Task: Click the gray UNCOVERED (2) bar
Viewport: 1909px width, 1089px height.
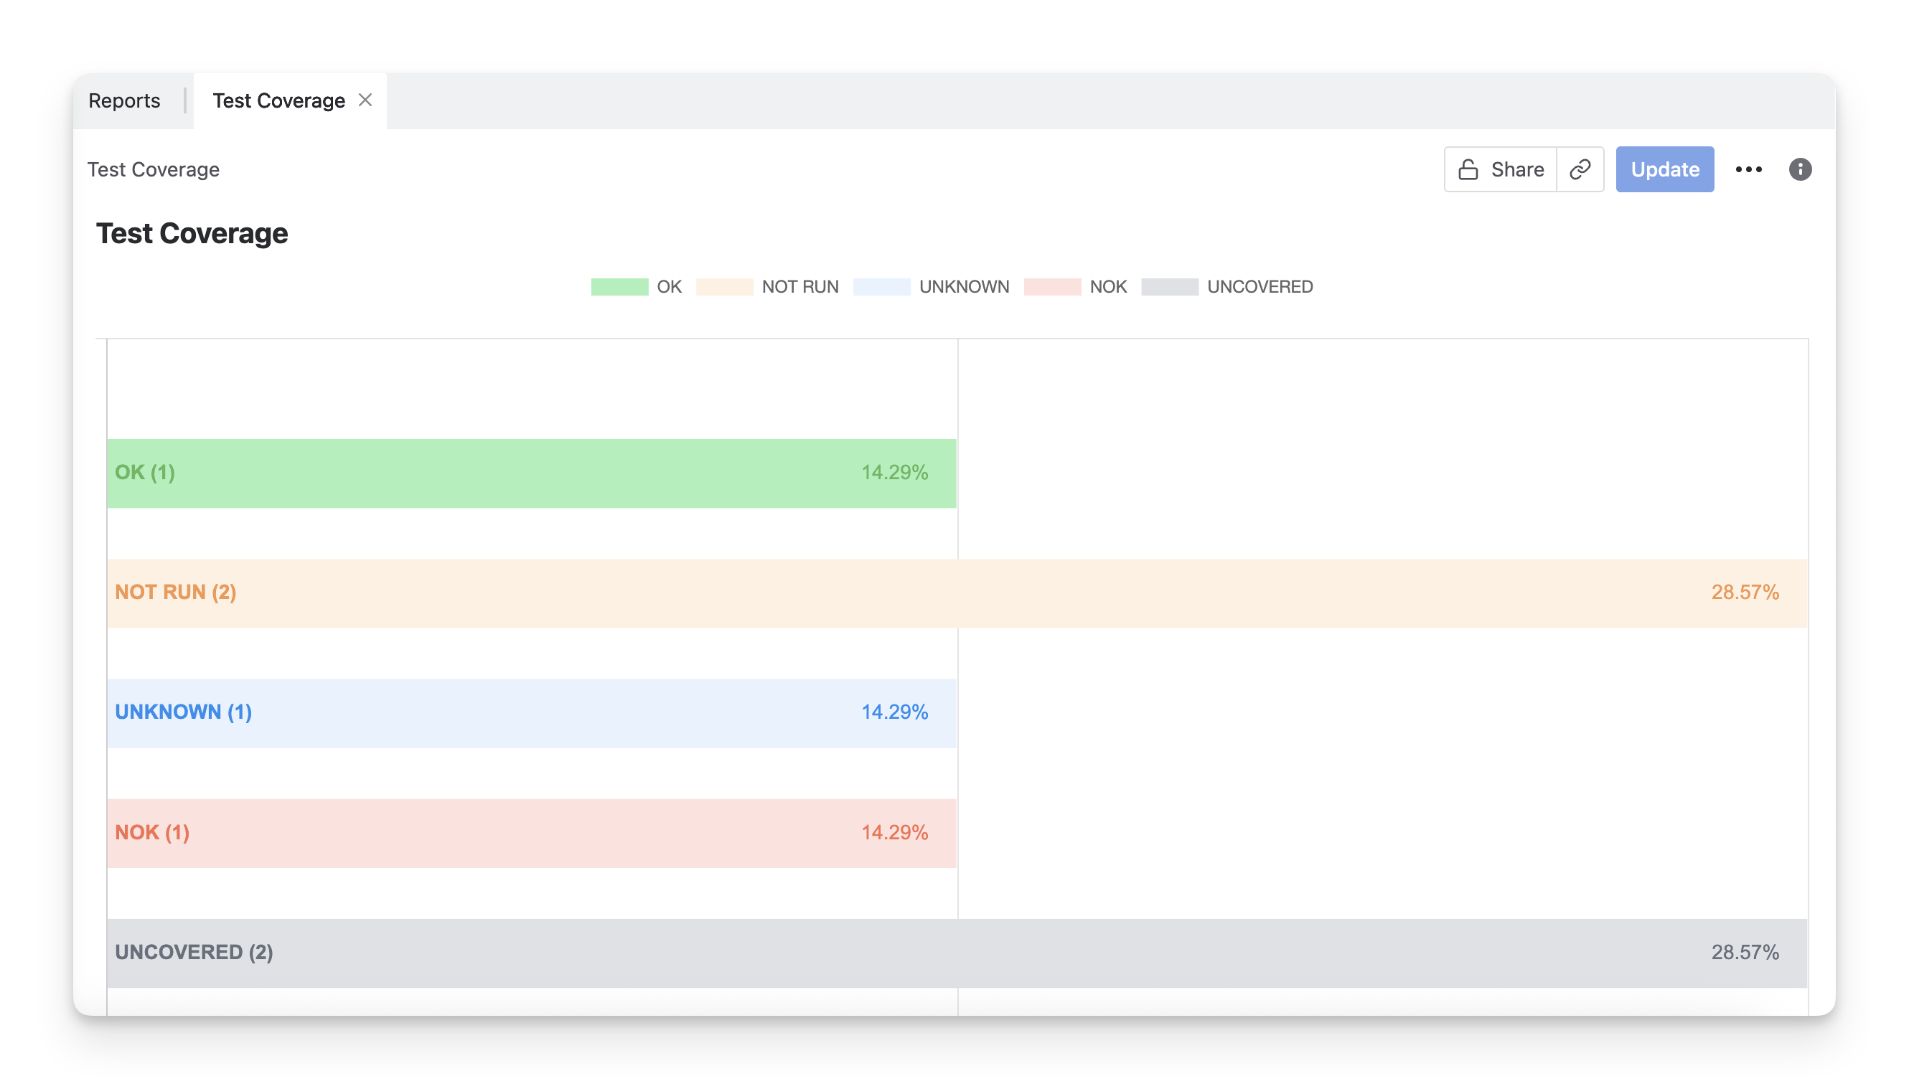Action: (x=957, y=953)
